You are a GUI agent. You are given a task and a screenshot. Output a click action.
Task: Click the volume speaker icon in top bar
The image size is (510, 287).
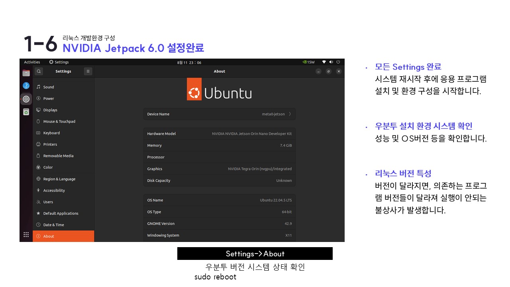coord(331,62)
